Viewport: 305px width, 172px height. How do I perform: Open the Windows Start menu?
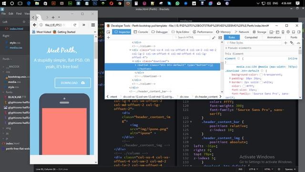(x=4, y=3)
